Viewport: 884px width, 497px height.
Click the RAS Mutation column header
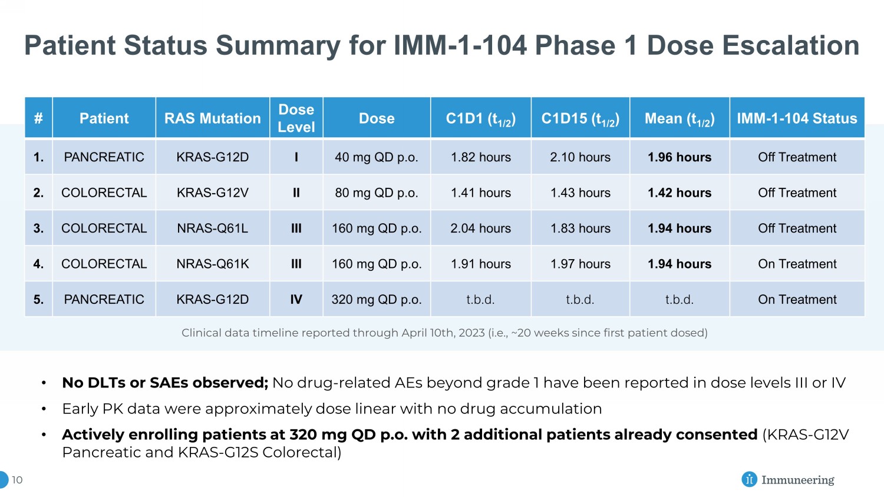pos(212,118)
